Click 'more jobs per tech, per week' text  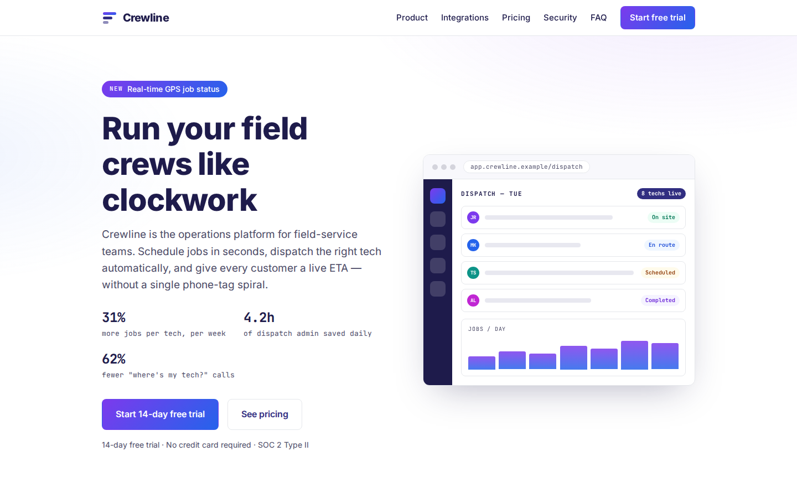point(164,334)
